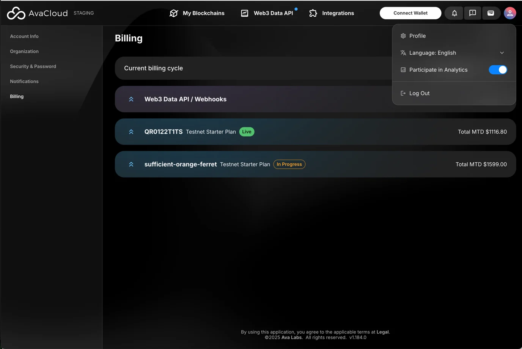Click the feedback message icon

(x=472, y=13)
